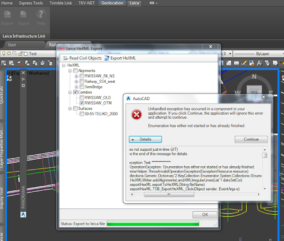This screenshot has width=284, height=241.
Task: Click the details vertical scrollbar down arrow
Action: pos(264,189)
